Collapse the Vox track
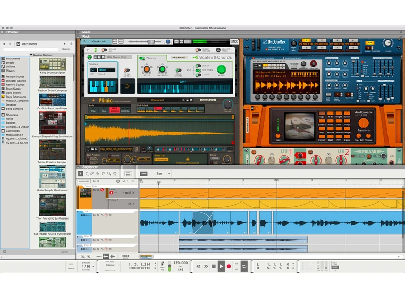 pyautogui.click(x=78, y=212)
